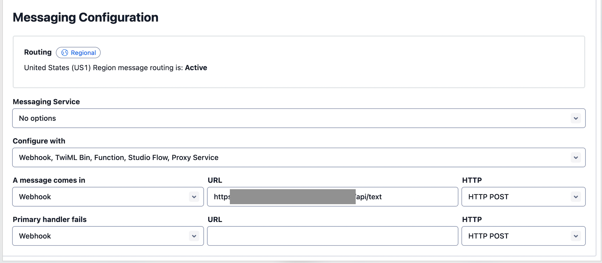
Task: Click the Messaging Configuration heading
Action: click(86, 18)
